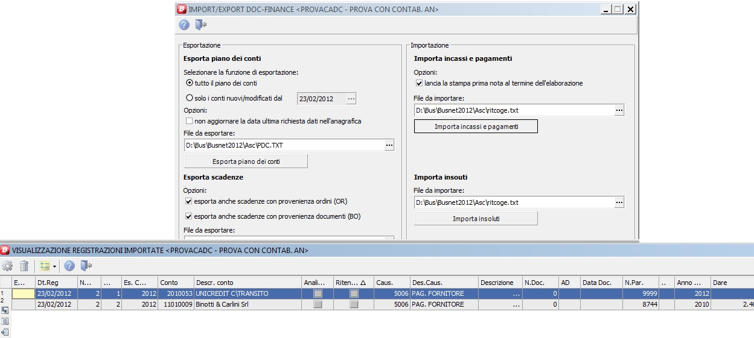The image size is (754, 338).
Task: Select 'tutto il piano dei conti' radio option
Action: click(190, 83)
